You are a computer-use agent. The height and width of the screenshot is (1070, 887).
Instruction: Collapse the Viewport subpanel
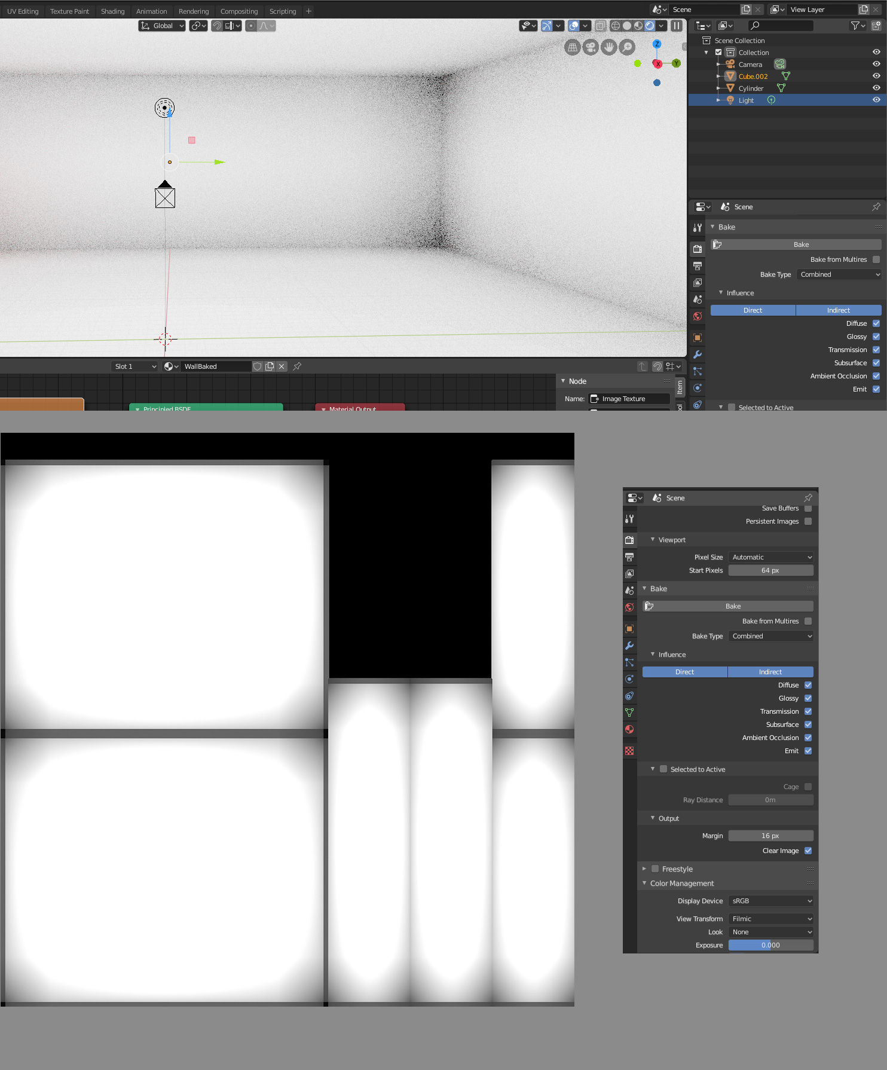(653, 539)
